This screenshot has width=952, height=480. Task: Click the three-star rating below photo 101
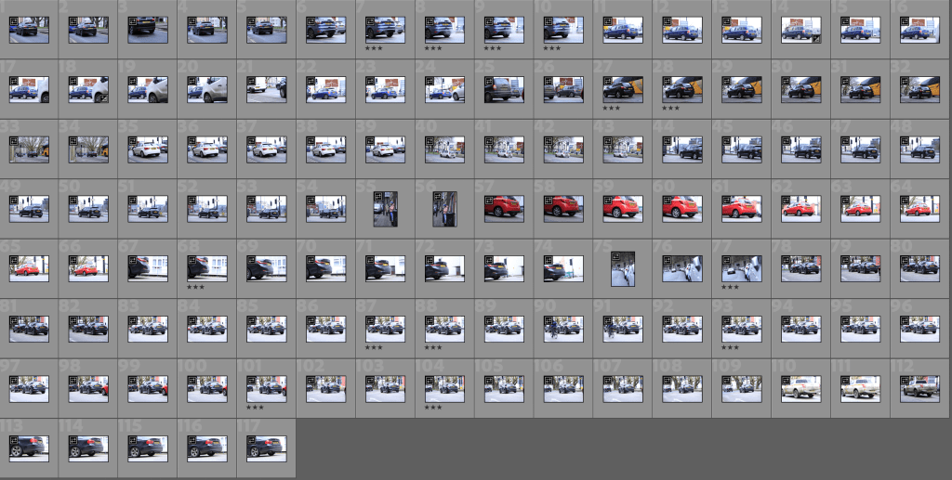click(255, 407)
